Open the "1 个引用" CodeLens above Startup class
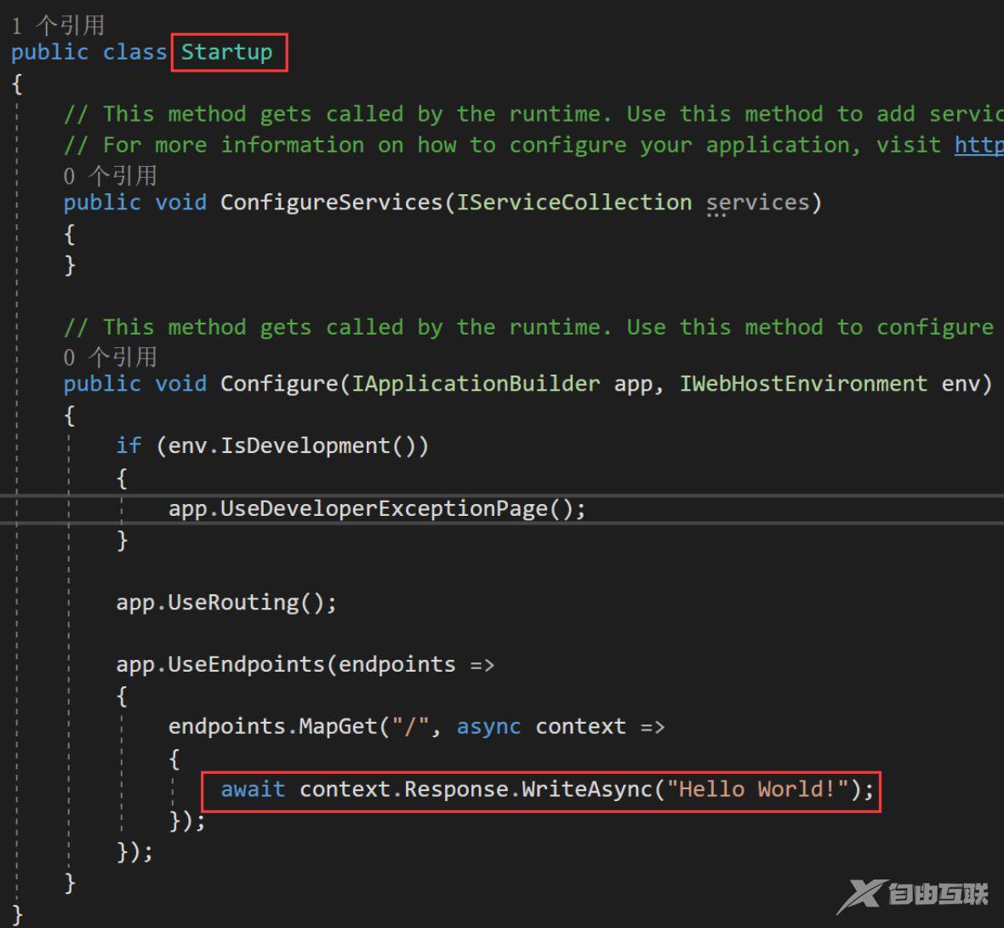The image size is (1004, 928). pos(58,26)
